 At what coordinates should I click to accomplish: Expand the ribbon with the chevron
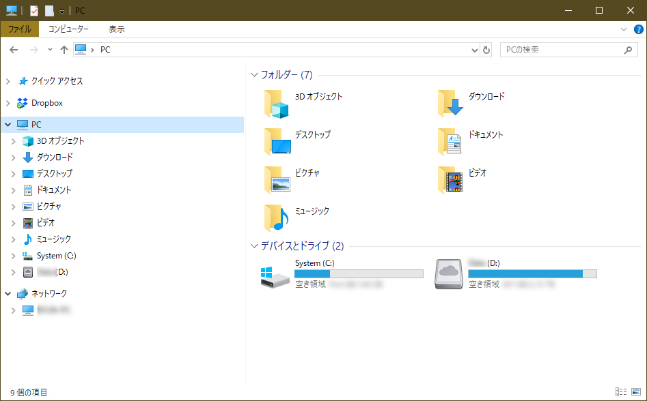(x=624, y=29)
